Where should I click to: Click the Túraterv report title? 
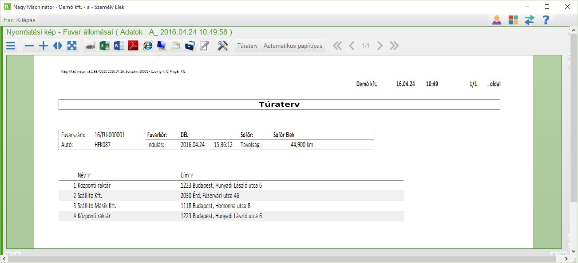pos(279,104)
